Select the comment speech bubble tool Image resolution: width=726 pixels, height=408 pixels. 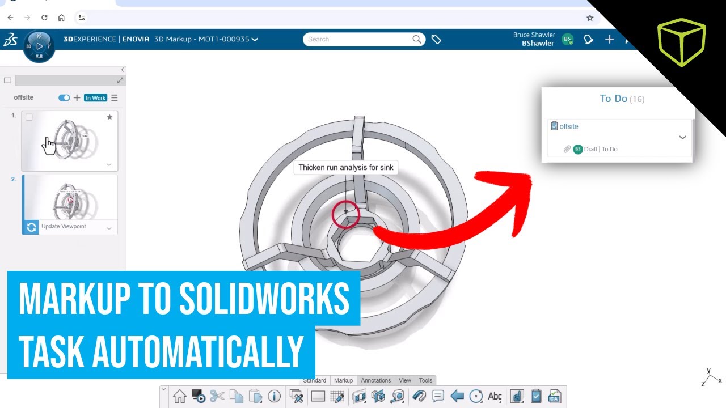[x=438, y=396]
